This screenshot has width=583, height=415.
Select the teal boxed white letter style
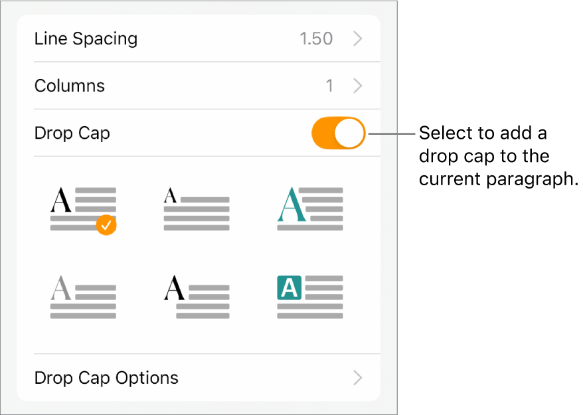[310, 297]
